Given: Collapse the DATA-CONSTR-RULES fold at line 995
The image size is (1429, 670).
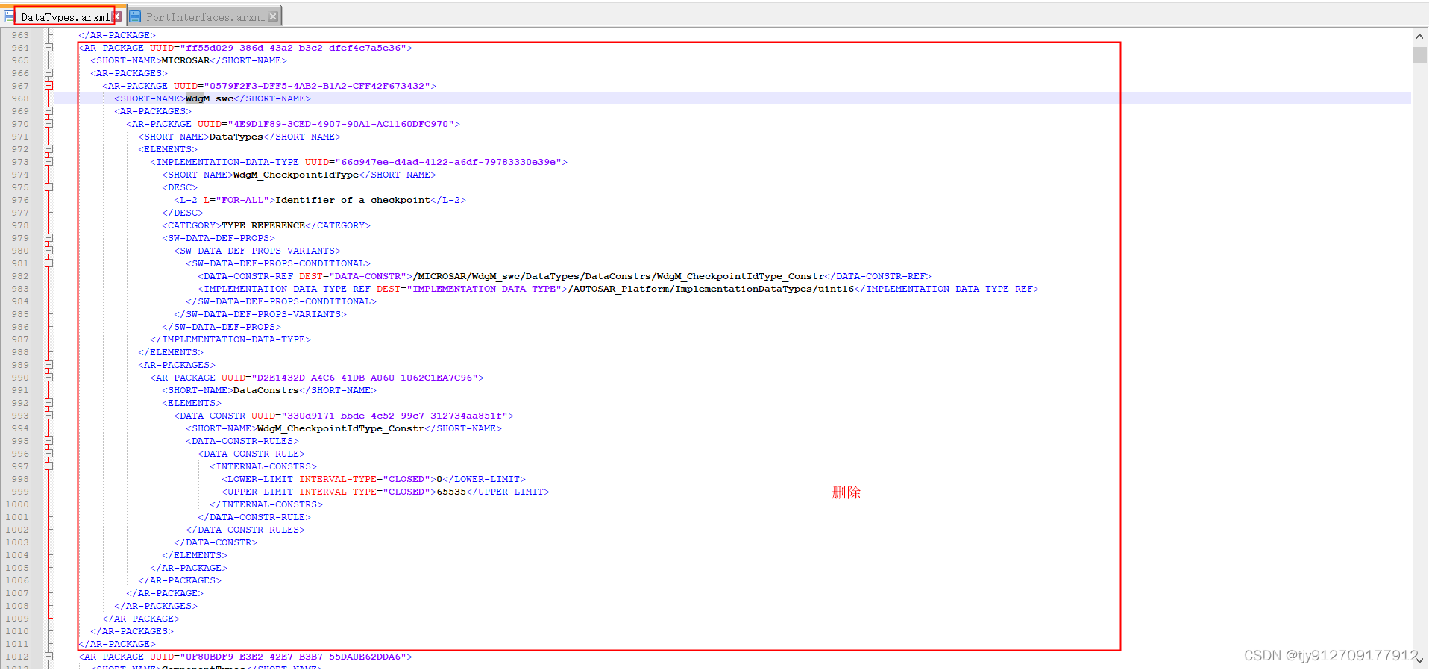Looking at the screenshot, I should pyautogui.click(x=49, y=441).
